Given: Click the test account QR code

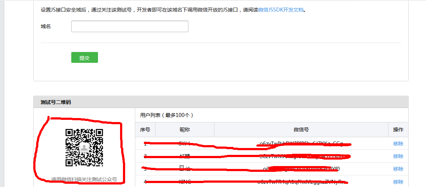Looking at the screenshot, I should [84, 147].
